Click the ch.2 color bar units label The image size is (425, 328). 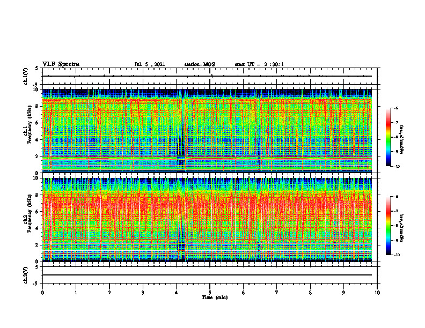tap(402, 227)
